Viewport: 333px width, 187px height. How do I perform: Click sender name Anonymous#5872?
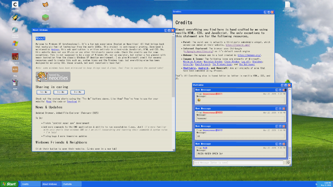click(213, 130)
